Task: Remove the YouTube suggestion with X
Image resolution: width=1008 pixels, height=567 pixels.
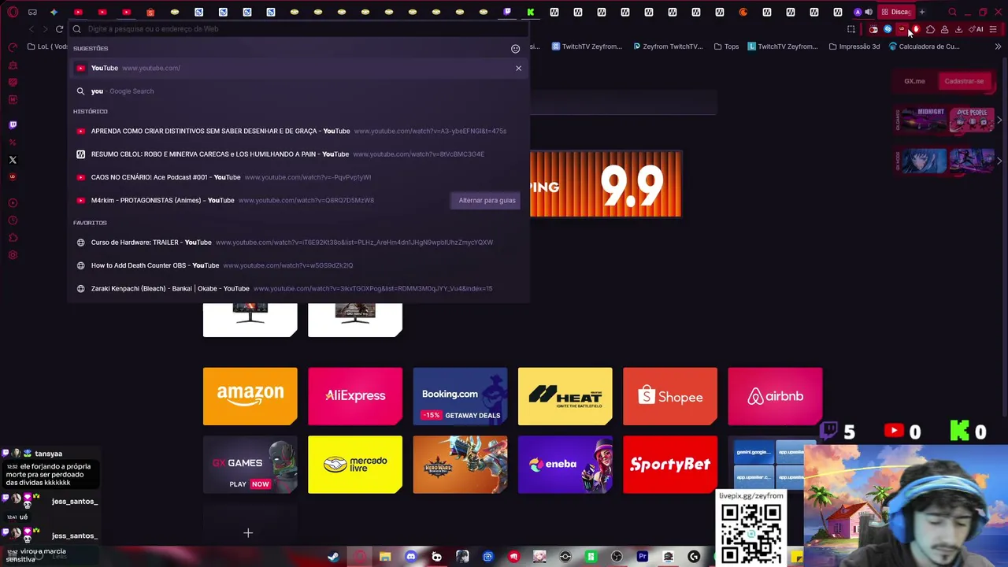Action: click(x=518, y=68)
